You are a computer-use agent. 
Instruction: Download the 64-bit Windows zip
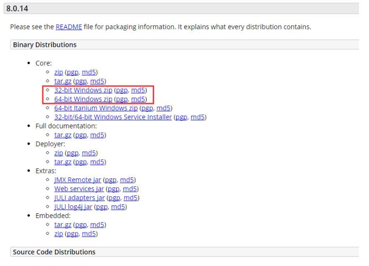coord(83,99)
